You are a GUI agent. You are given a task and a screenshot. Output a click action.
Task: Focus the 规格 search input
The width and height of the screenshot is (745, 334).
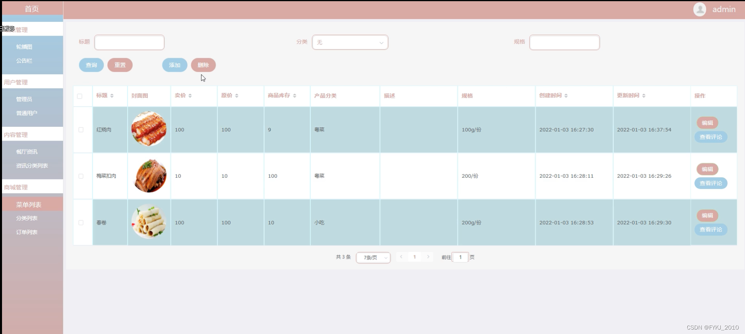click(x=564, y=42)
